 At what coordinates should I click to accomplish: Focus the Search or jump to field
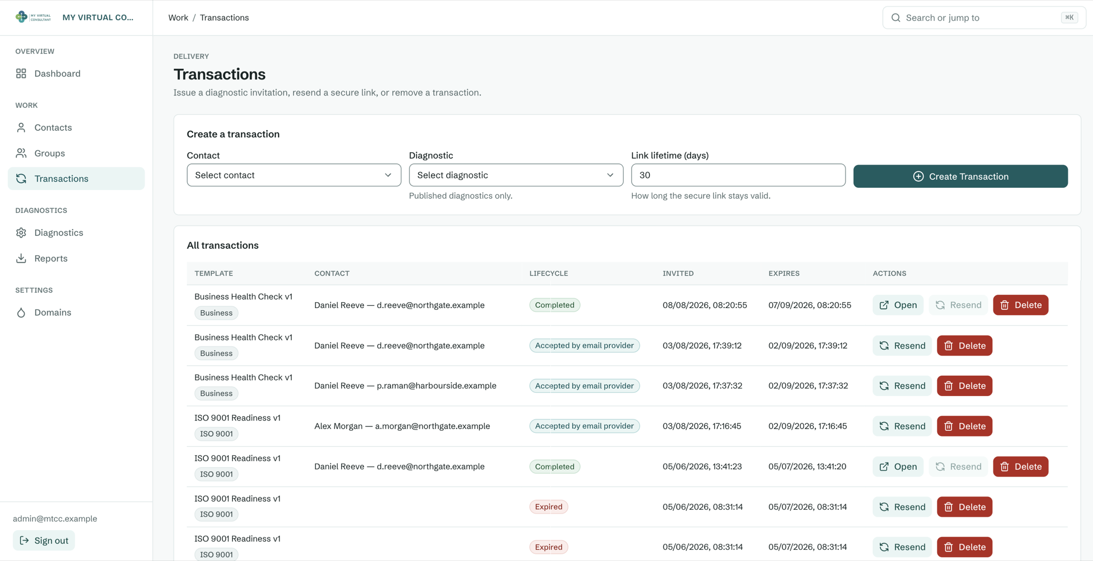[x=984, y=18]
